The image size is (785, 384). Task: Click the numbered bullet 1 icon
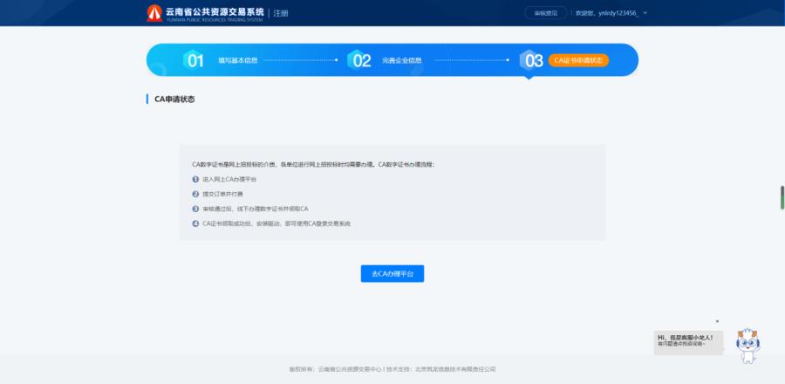coord(195,179)
